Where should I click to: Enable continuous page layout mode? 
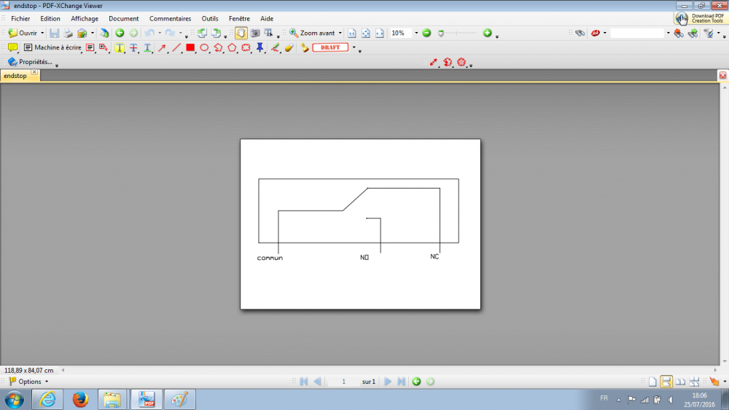coord(666,382)
